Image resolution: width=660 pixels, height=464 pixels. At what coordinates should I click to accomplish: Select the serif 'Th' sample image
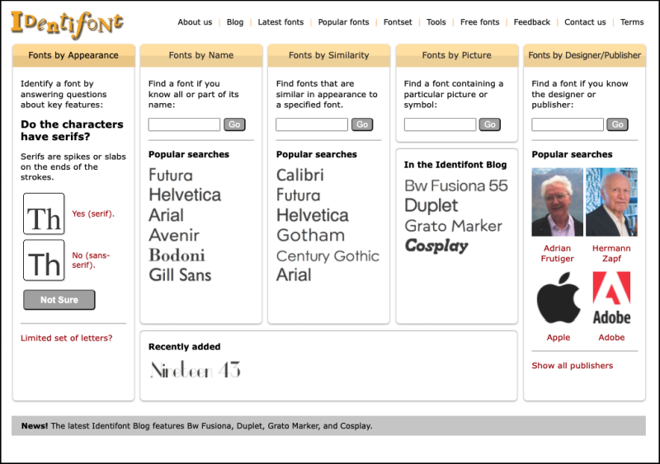[44, 213]
